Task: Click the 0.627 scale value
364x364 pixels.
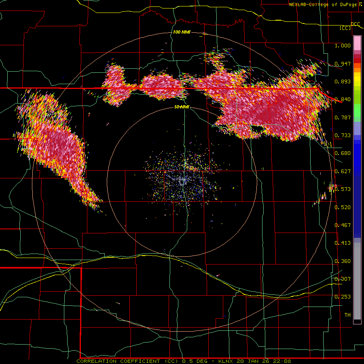Action: (x=343, y=171)
